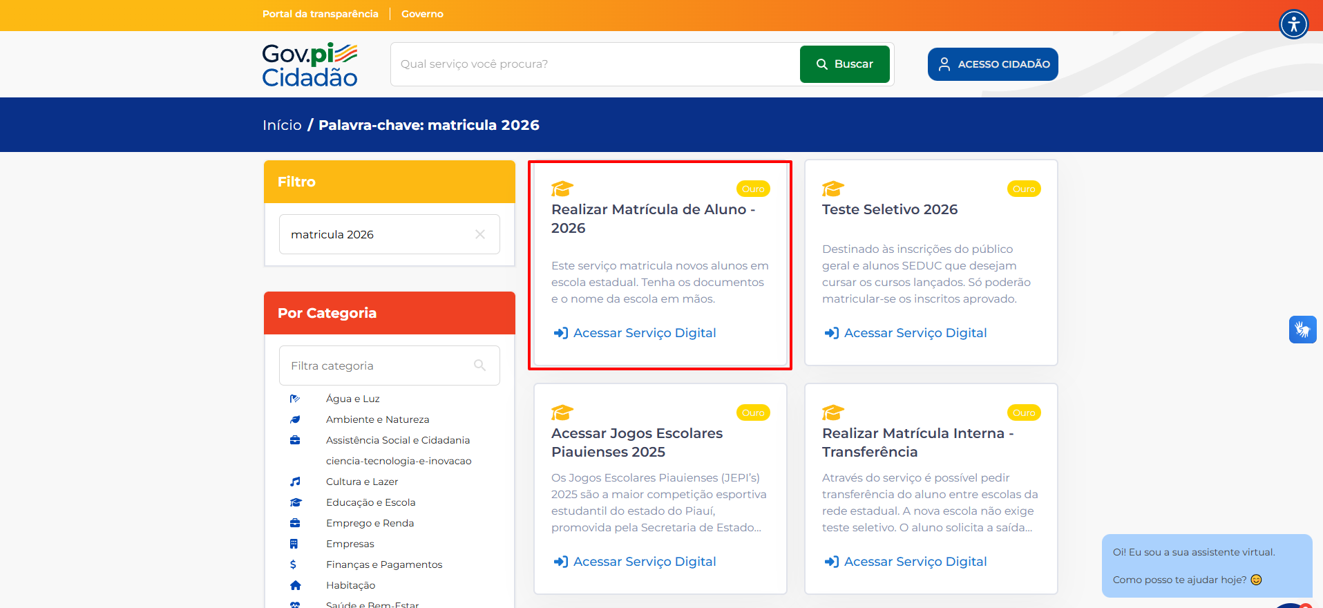Open Portal da transparência link
The image size is (1323, 608).
click(x=320, y=14)
